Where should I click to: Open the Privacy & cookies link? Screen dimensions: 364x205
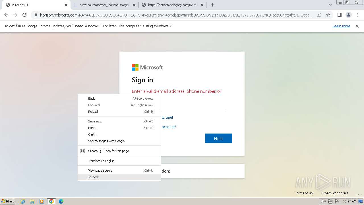click(335, 193)
